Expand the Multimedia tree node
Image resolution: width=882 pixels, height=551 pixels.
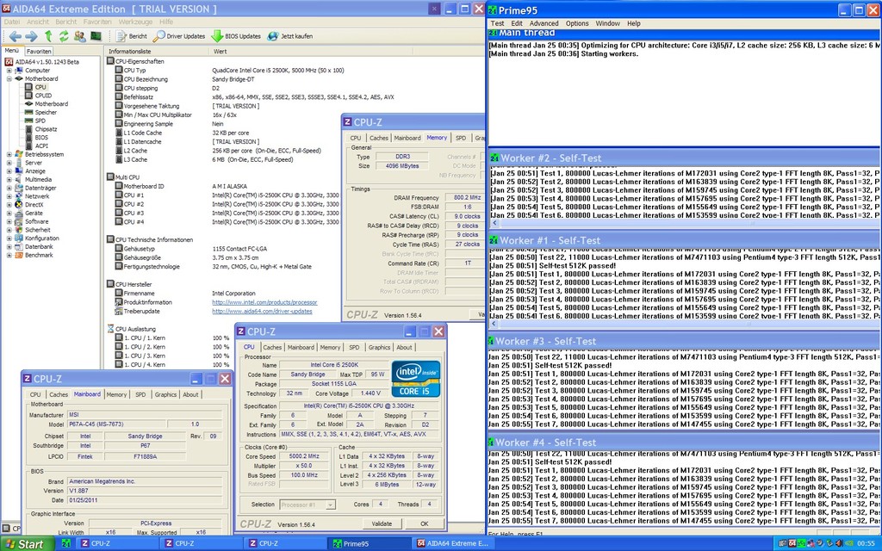(x=9, y=180)
